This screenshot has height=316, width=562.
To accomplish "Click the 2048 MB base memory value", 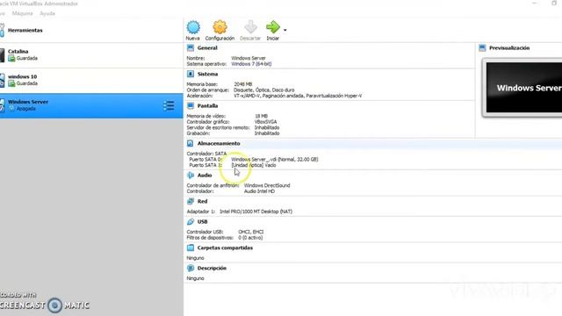I will click(243, 84).
